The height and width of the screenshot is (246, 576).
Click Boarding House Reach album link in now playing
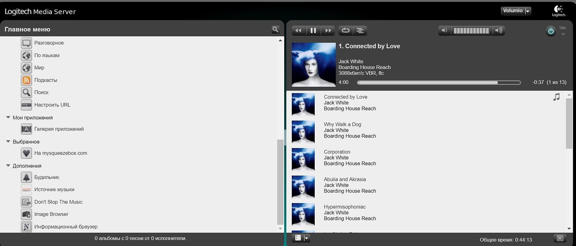coord(364,67)
